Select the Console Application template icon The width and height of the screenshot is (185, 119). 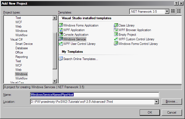click(x=61, y=34)
